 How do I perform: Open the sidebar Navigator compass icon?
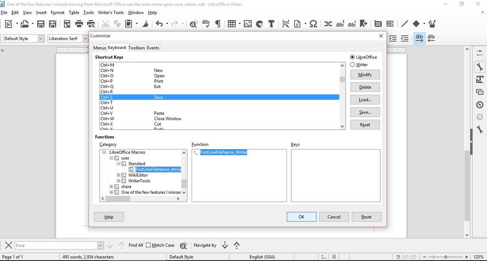pos(480,105)
